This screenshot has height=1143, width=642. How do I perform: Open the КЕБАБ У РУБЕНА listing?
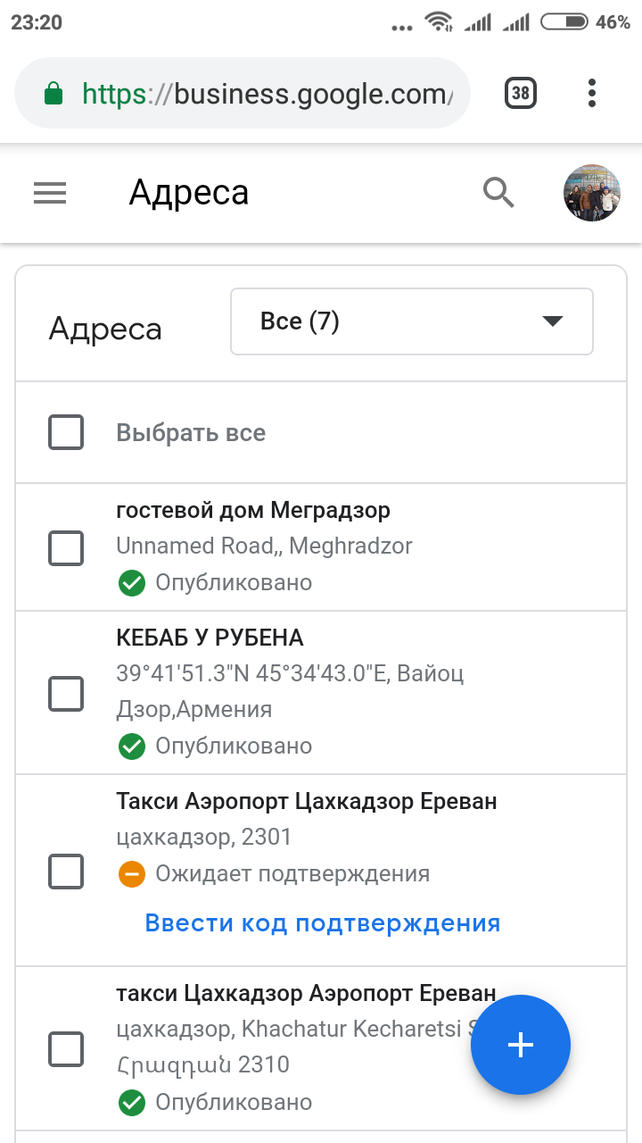click(210, 638)
